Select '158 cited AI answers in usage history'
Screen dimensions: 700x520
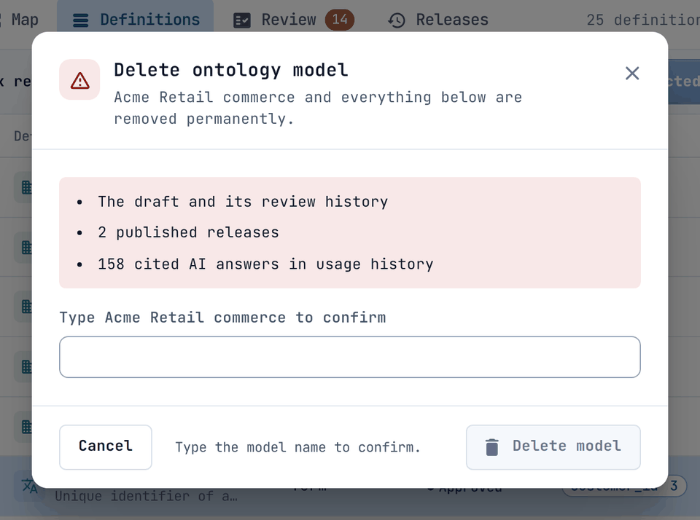[x=265, y=264]
